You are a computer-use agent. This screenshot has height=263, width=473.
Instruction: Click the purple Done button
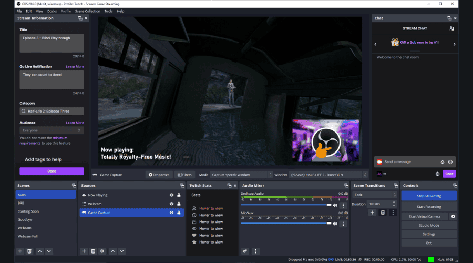click(52, 171)
